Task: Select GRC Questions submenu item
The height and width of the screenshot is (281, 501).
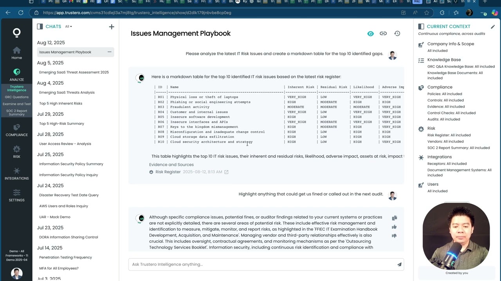Action: (x=16, y=97)
